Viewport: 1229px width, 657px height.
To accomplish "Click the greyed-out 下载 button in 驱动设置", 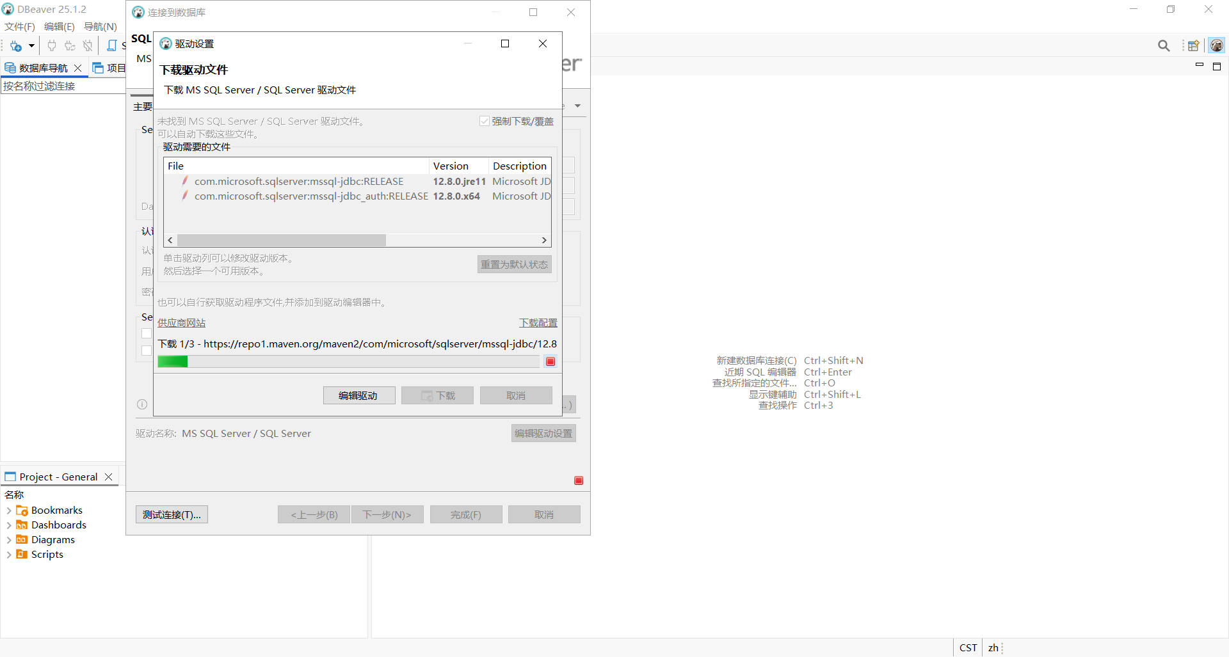I will click(437, 395).
